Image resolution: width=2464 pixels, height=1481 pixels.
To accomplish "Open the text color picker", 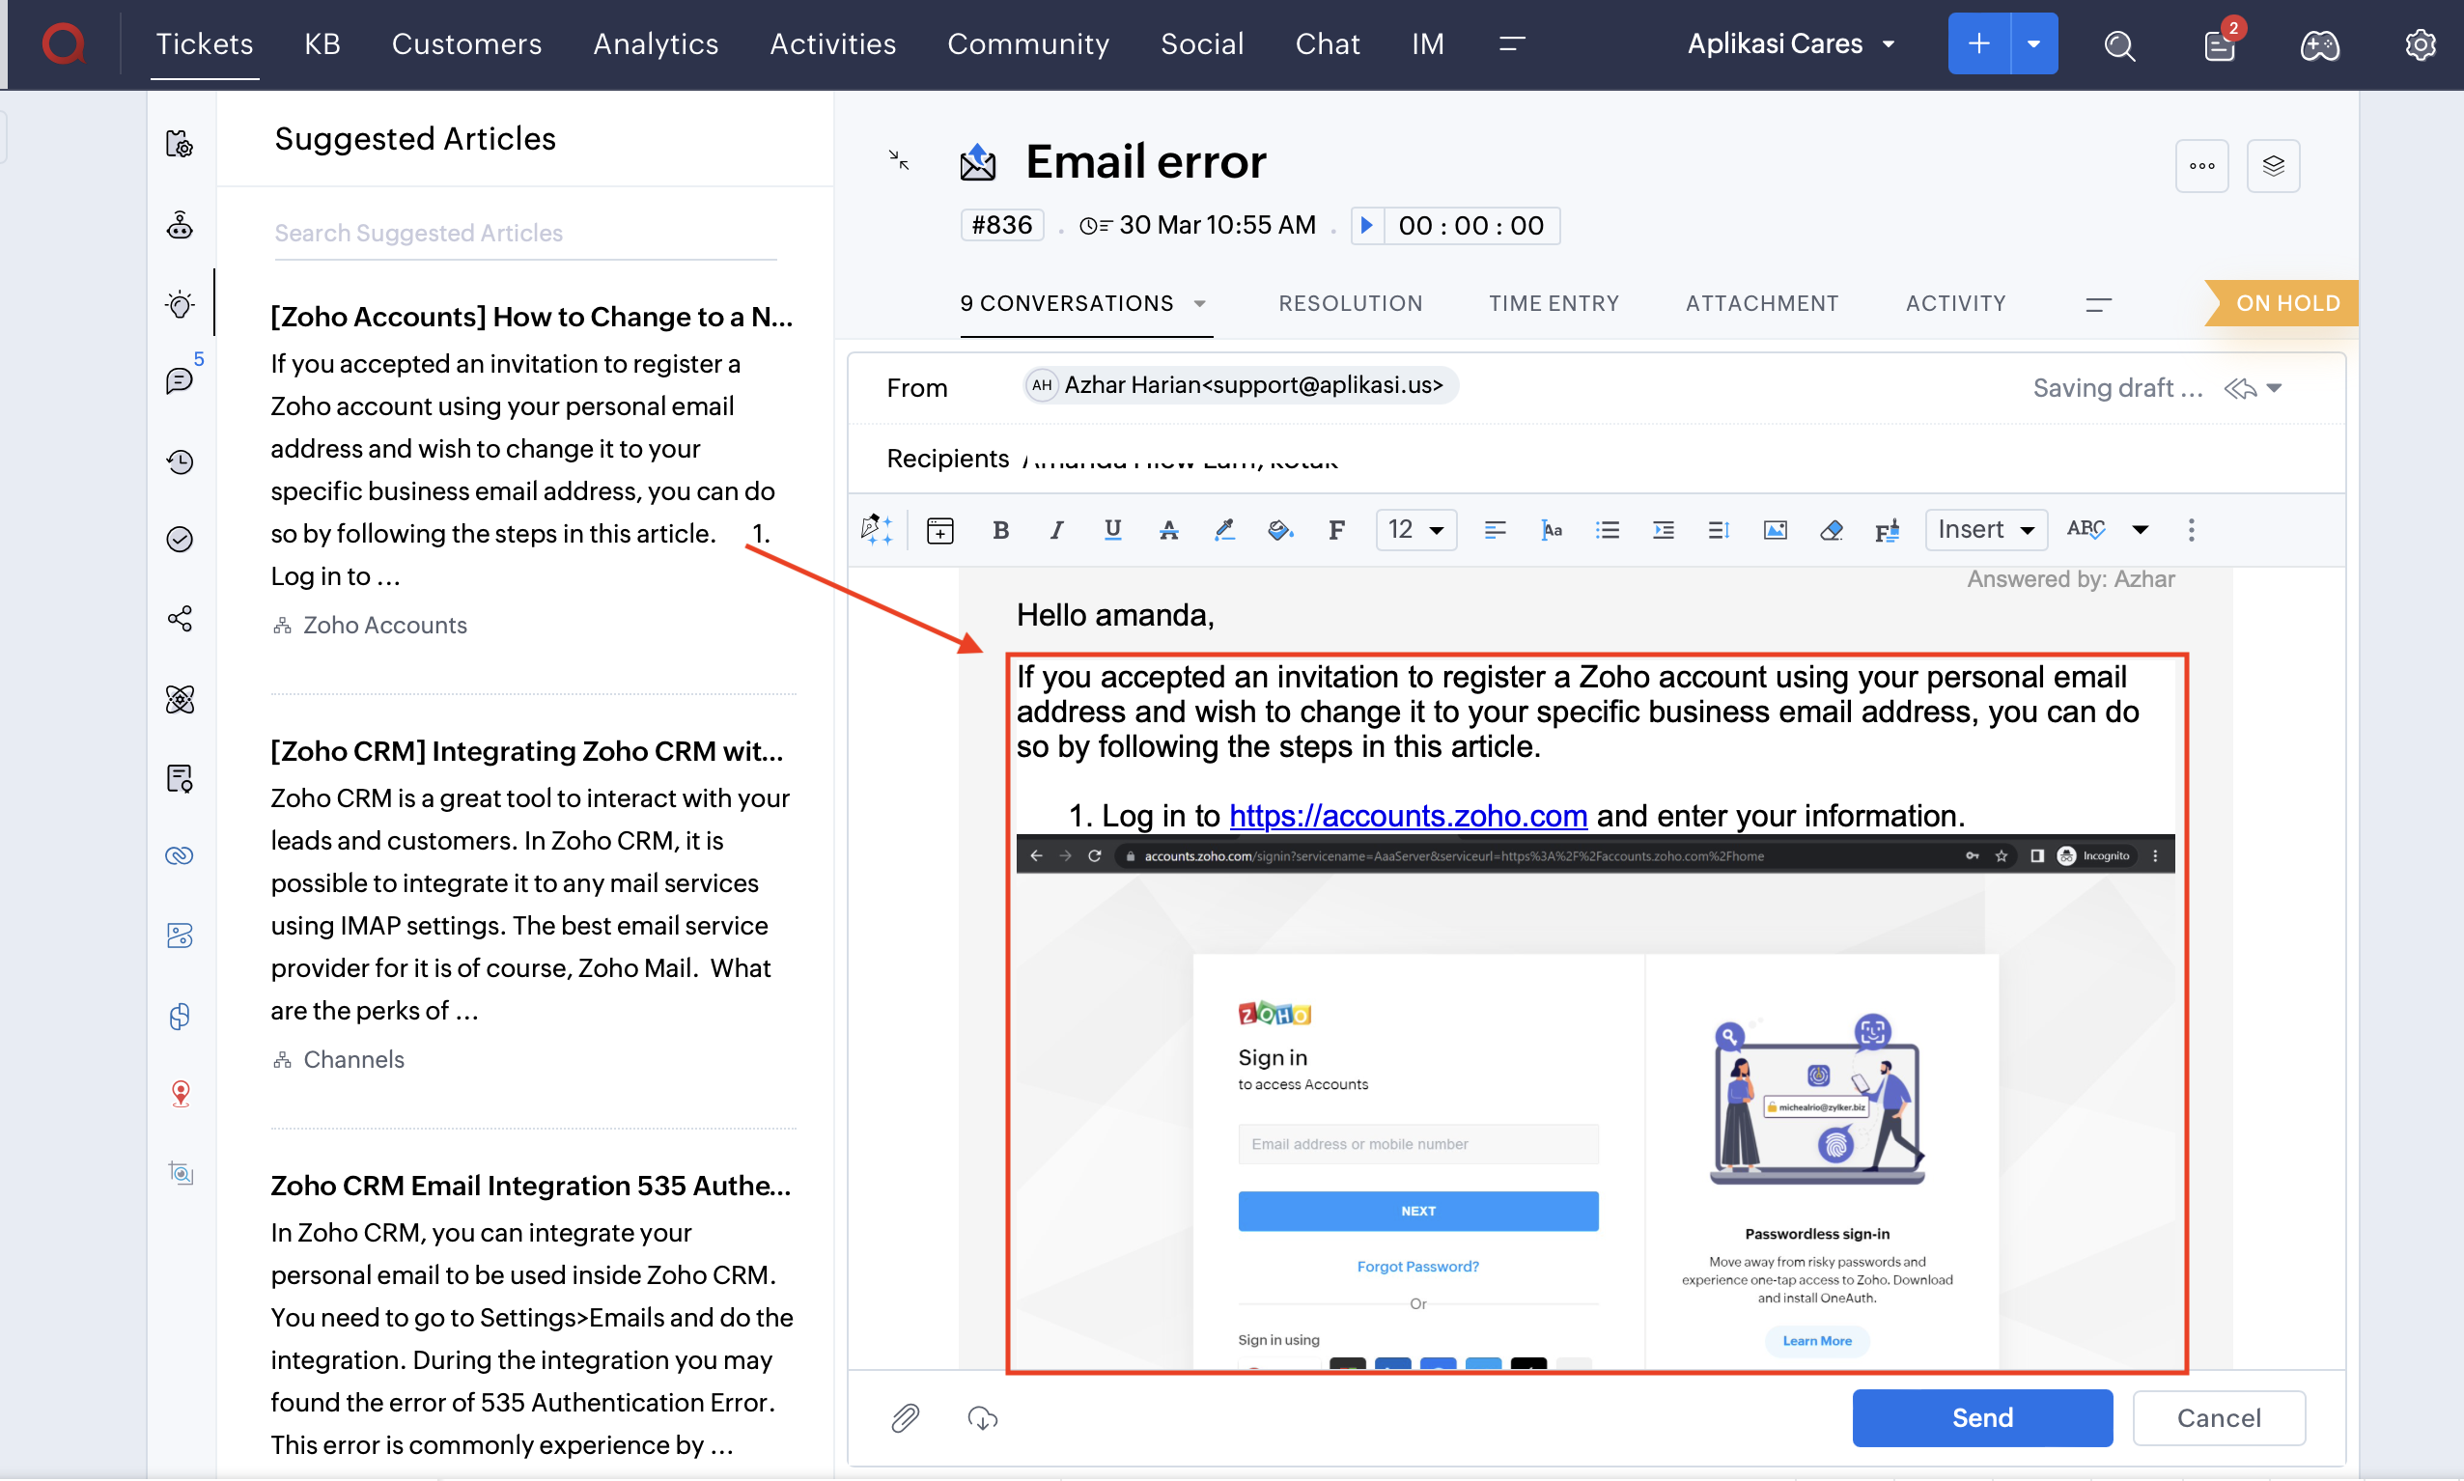I will tap(1223, 530).
